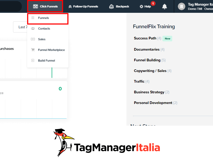Open the notifications bell
Screen dimensions: 213x160
point(165,6)
